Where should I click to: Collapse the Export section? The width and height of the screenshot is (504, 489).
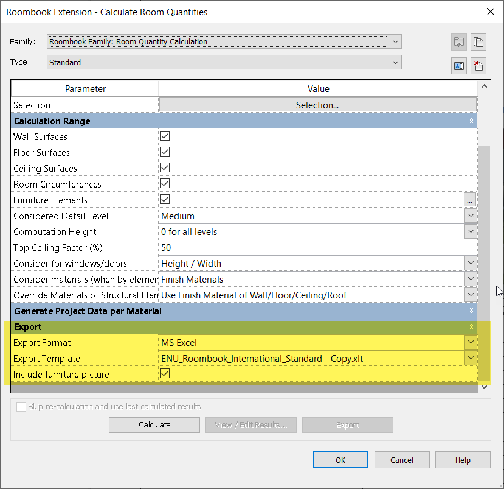coord(471,327)
